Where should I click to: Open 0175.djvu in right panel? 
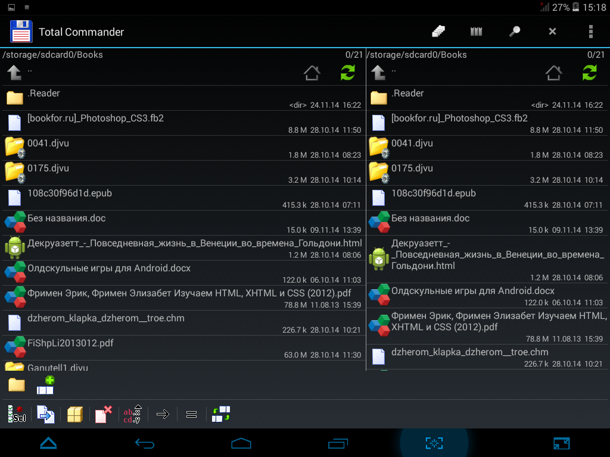coord(488,173)
